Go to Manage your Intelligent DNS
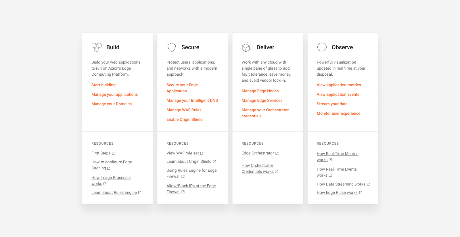This screenshot has height=237, width=460. tap(192, 100)
